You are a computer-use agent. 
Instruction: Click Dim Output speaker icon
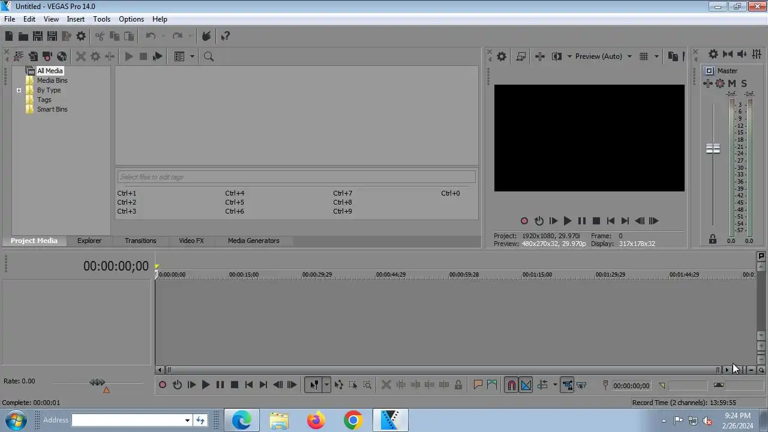tap(742, 54)
